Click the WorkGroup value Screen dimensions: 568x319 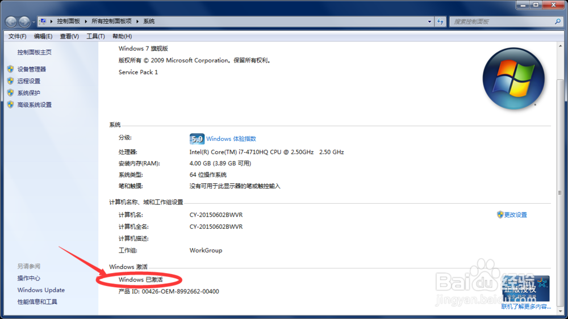(x=206, y=250)
